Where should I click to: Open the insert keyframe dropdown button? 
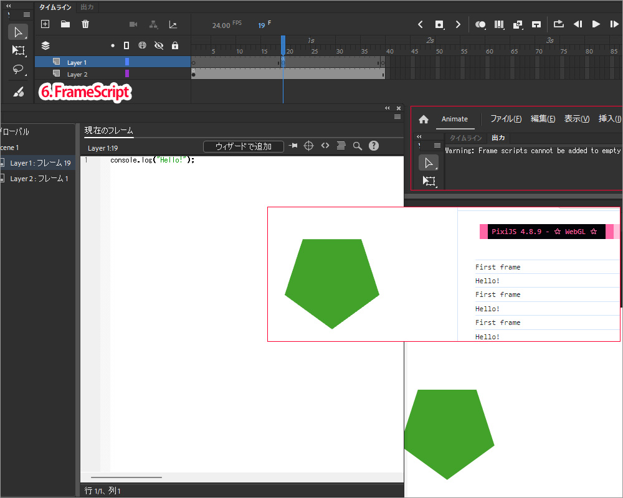pos(439,24)
